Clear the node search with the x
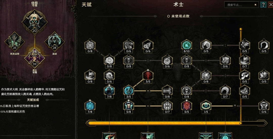The width and height of the screenshot is (273, 139). 255,5
